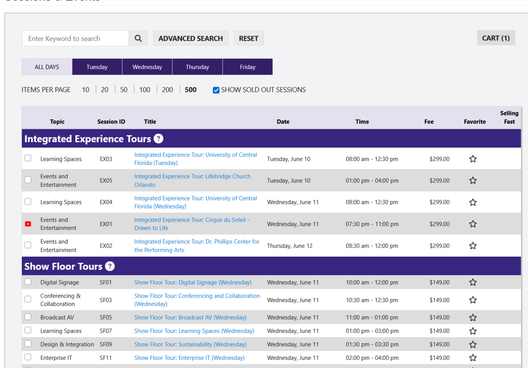Viewport: 528px width, 368px height.
Task: Uncheck Show Sold Out Sessions checkbox
Action: click(x=216, y=90)
